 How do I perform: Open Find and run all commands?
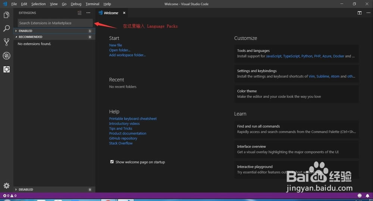click(x=297, y=129)
